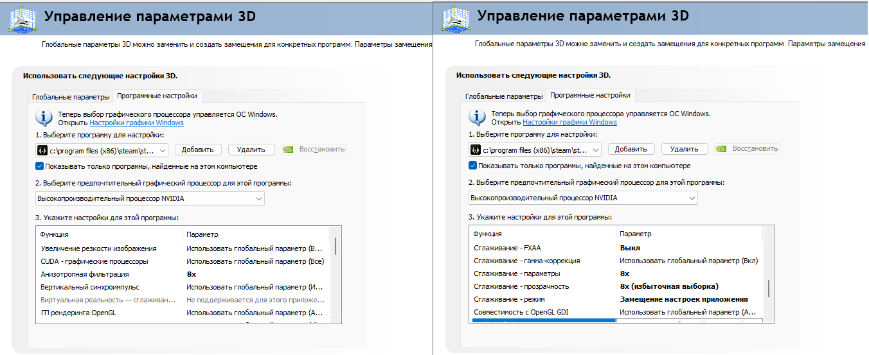Select 'Вертикальный синхроимпульс' row
Image resolution: width=869 pixels, height=355 pixels.
pyautogui.click(x=183, y=287)
